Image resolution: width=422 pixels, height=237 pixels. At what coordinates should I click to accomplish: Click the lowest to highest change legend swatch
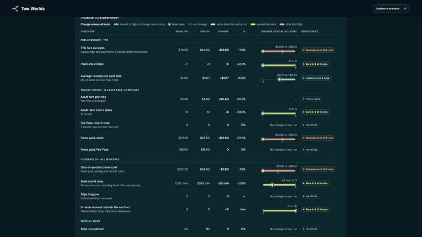pyautogui.click(x=116, y=24)
